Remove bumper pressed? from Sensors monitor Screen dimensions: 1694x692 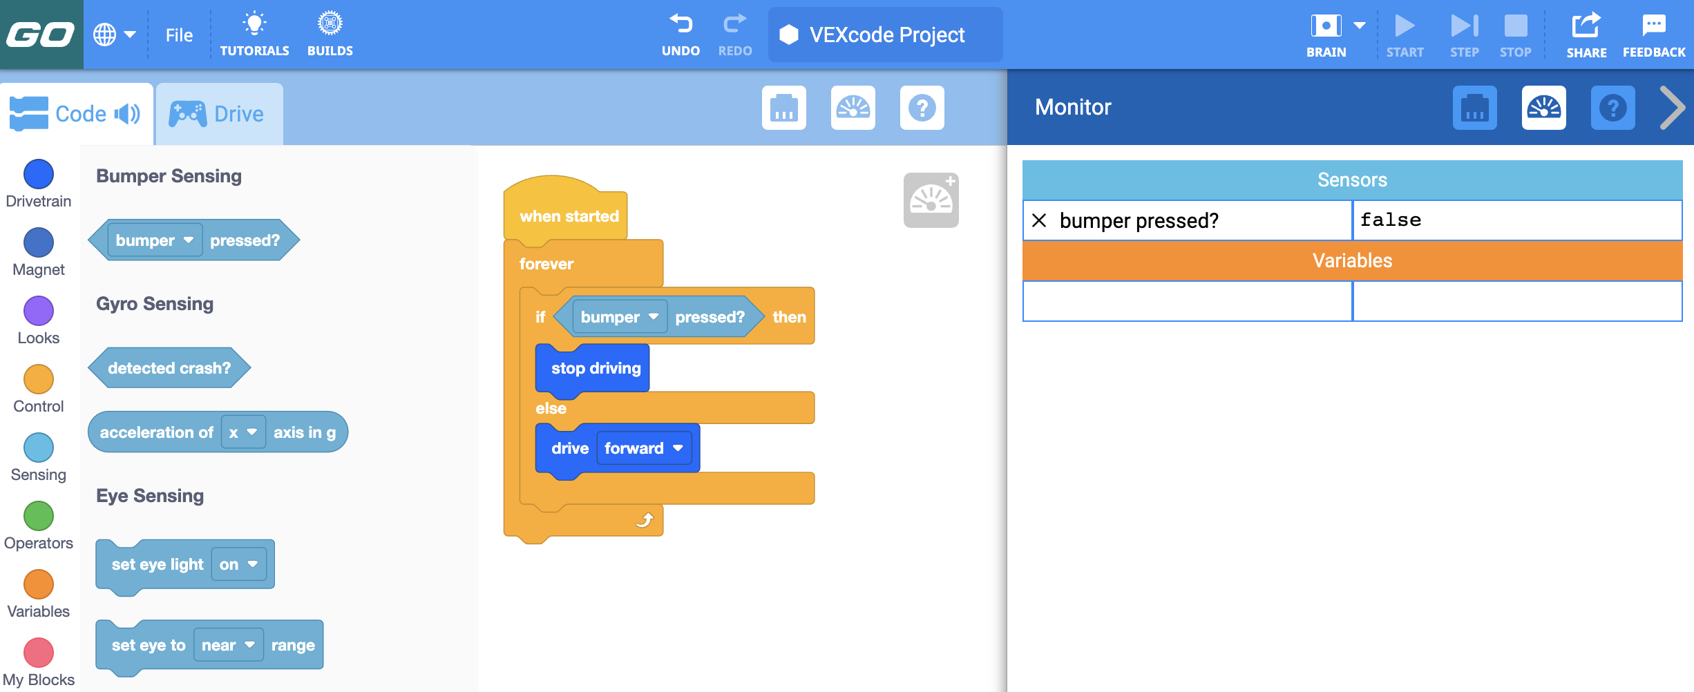point(1040,220)
